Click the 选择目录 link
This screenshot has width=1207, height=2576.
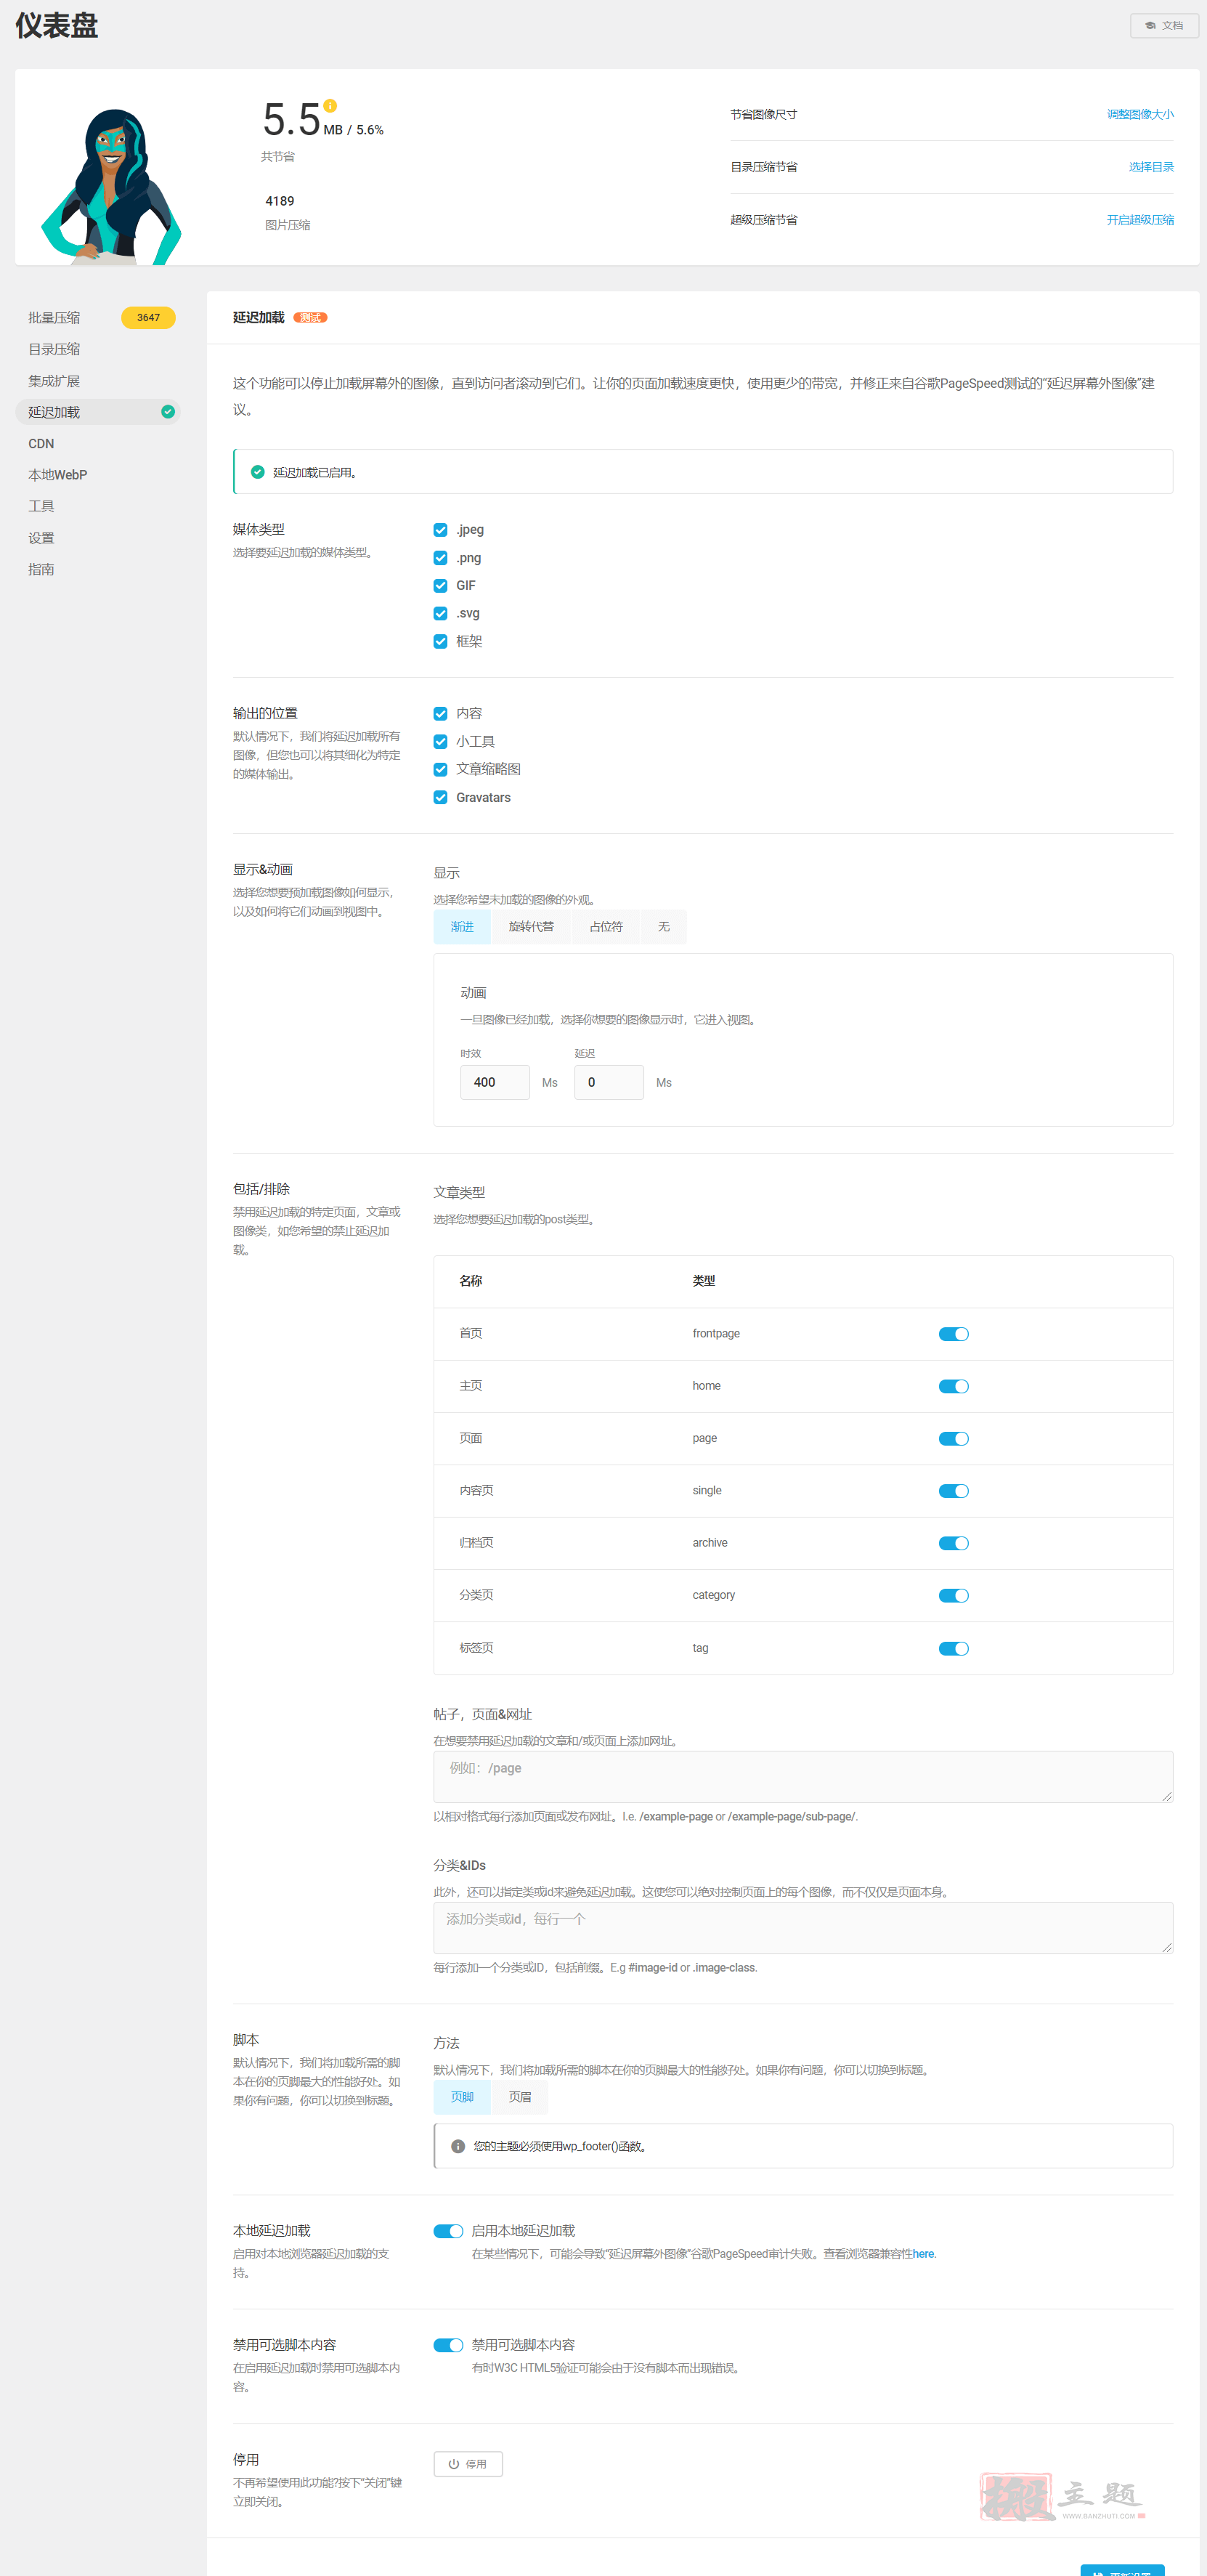click(1151, 167)
